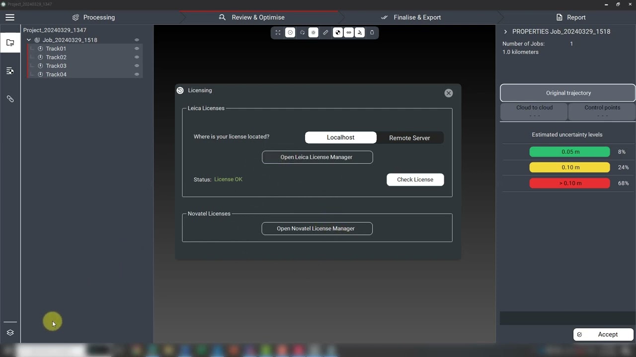Hide Track01 using its eye icon
Screen dimensions: 636x357
137,49
